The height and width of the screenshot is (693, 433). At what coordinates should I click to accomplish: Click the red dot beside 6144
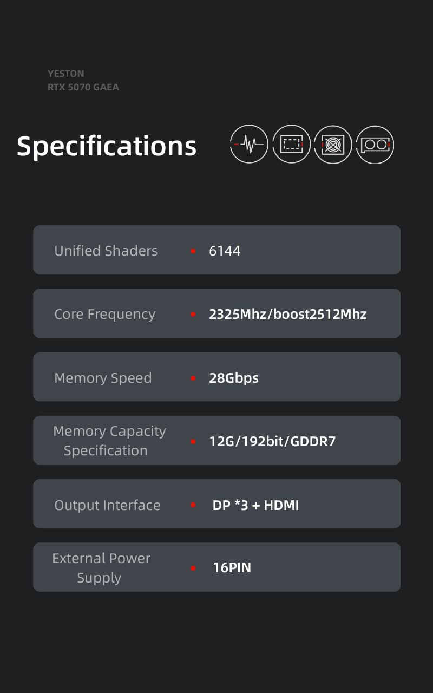(193, 251)
